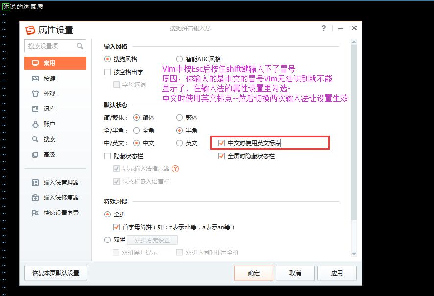Open the 搜索 settings tab
Image resolution: width=434 pixels, height=296 pixels.
click(55, 139)
